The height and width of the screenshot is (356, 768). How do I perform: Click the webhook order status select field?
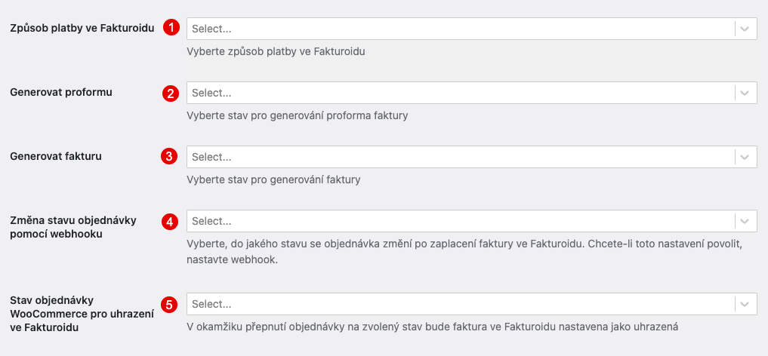pyautogui.click(x=472, y=221)
